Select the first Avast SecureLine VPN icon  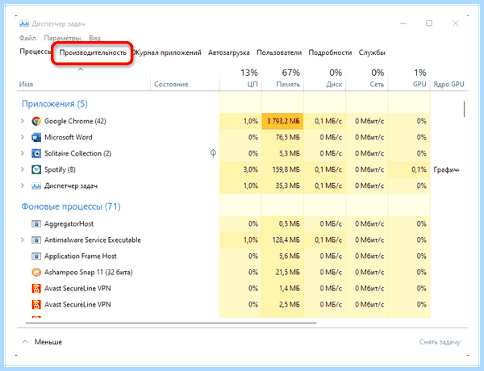coord(36,288)
